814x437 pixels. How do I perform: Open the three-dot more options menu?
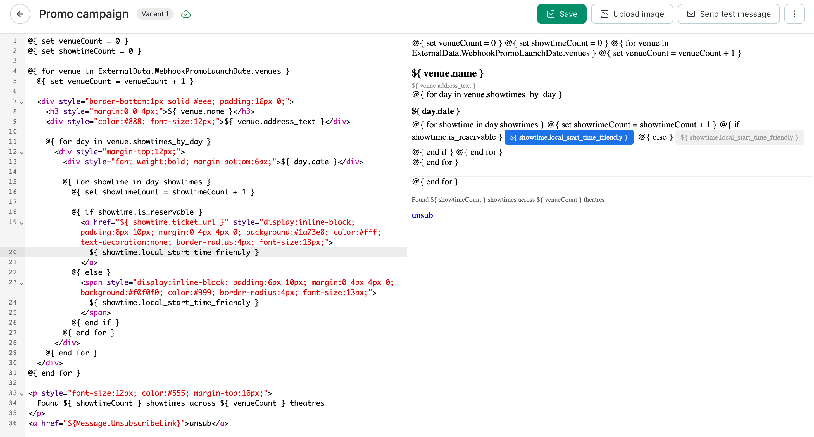(x=794, y=14)
